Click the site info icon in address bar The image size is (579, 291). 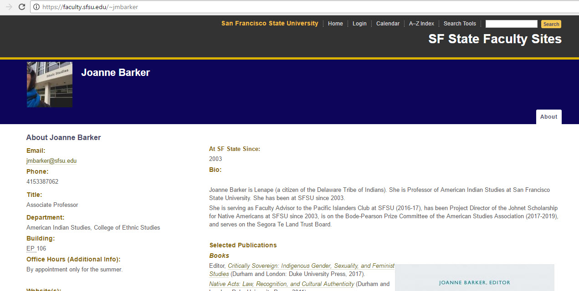36,7
